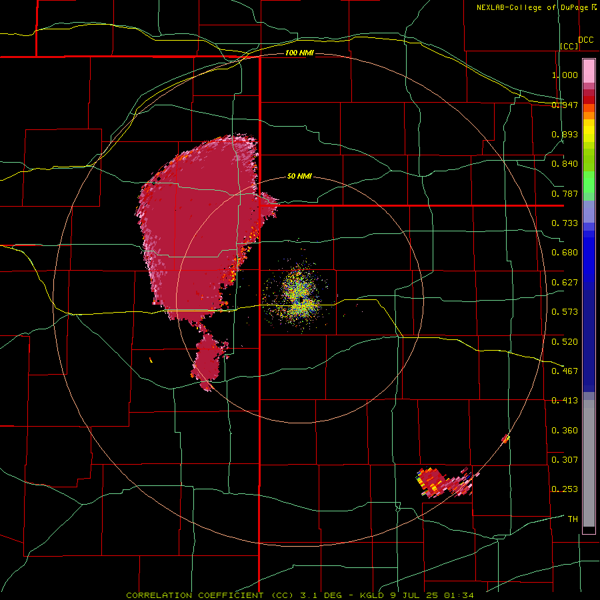Image resolution: width=600 pixels, height=600 pixels.
Task: Click the 50 NMI range ring label
Action: [299, 176]
